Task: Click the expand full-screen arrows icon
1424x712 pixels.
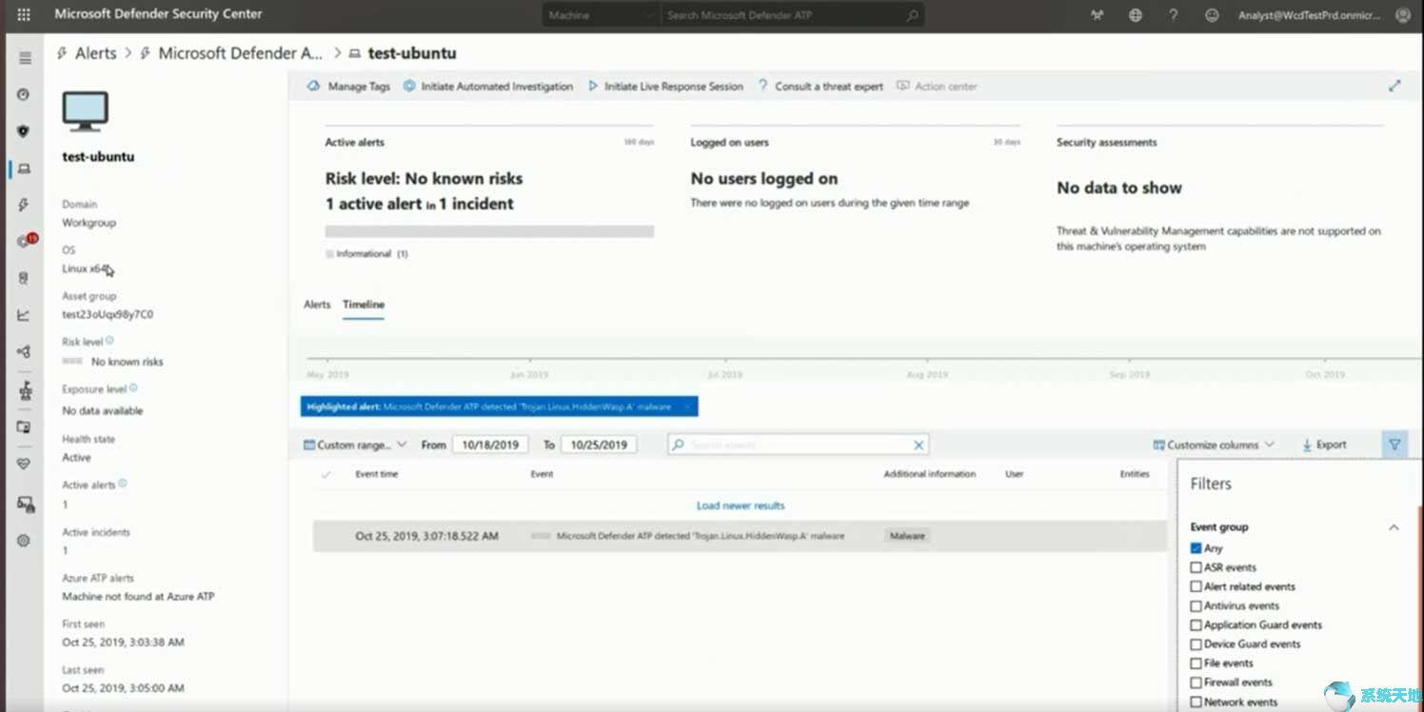Action: point(1394,86)
